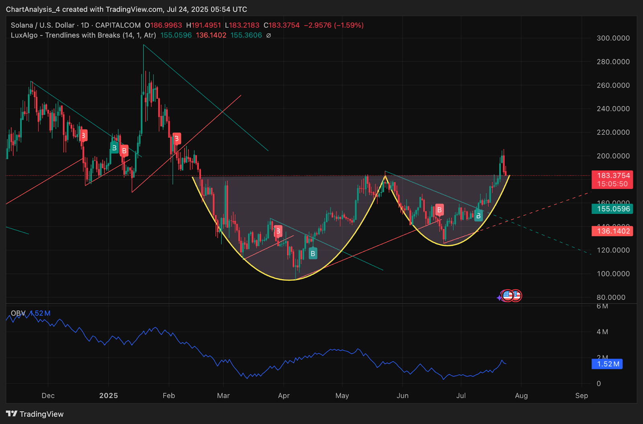Open the rightmost US flag economic event marker

516,296
